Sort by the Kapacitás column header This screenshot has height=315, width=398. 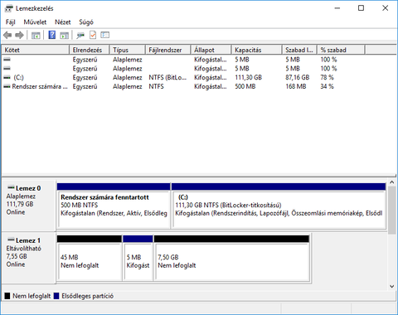coord(256,50)
